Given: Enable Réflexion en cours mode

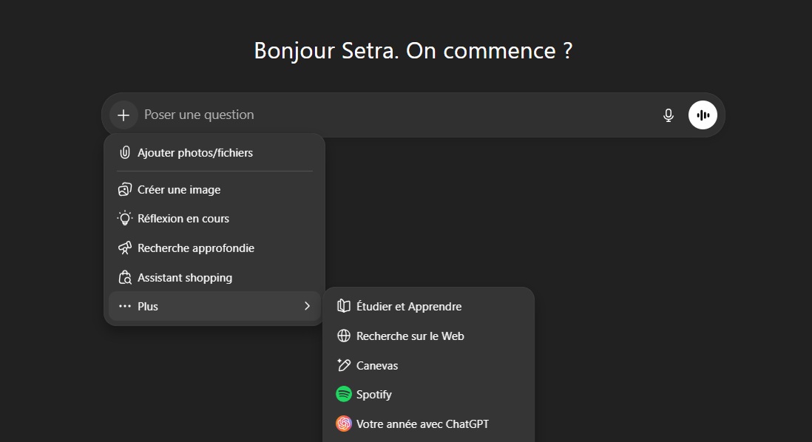Looking at the screenshot, I should tap(183, 218).
